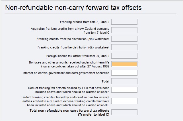The width and height of the screenshot is (183, 121).
Task: Click the Transfer to label C total field
Action: click(x=124, y=112)
